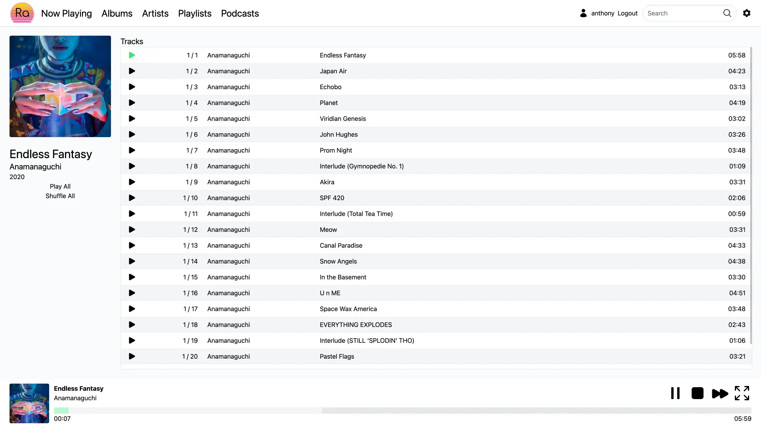Click track number 1 / 20
This screenshot has height=428, width=761.
[x=190, y=356]
